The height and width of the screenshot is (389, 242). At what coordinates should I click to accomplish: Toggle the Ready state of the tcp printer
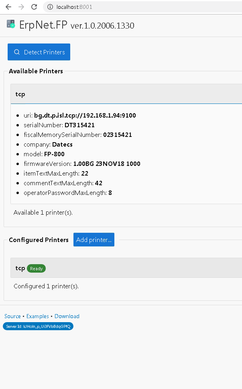point(36,268)
